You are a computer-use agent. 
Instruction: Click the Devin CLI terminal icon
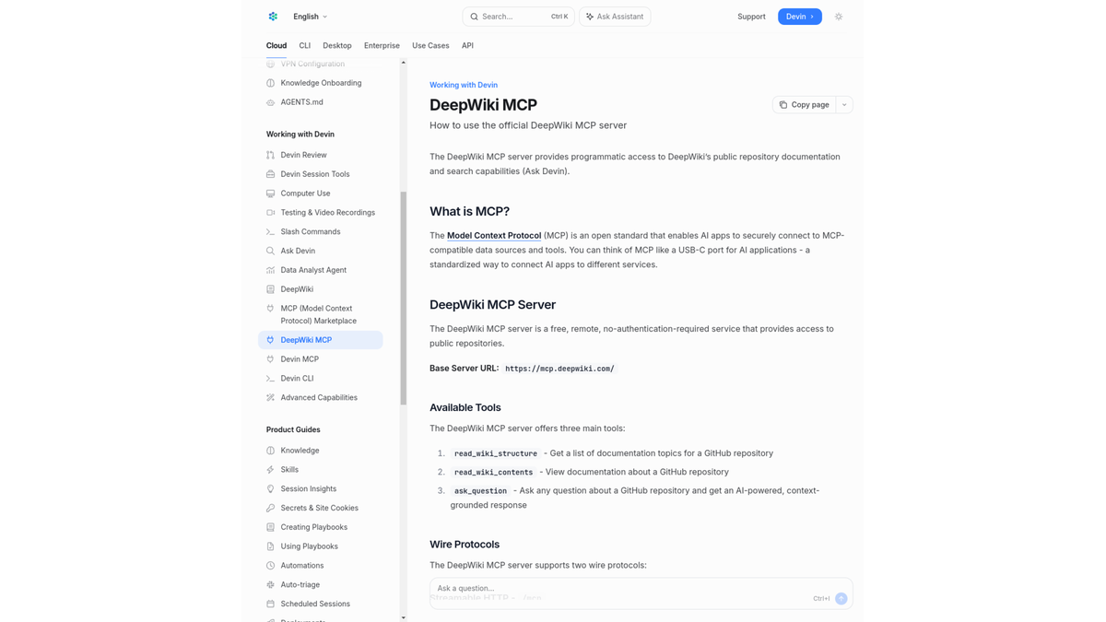point(271,379)
